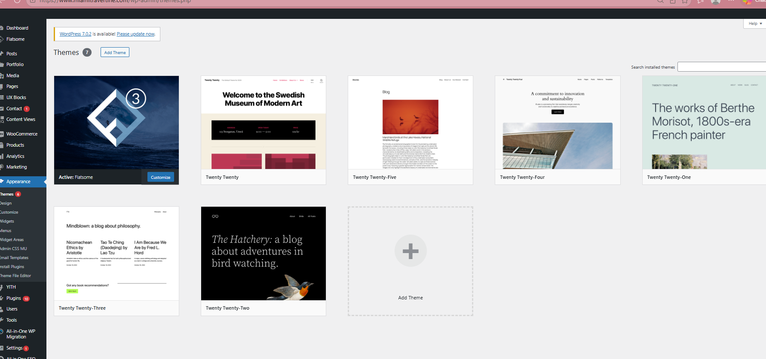Click the Add Theme button near heading
Viewport: 766px width, 359px height.
pos(115,52)
